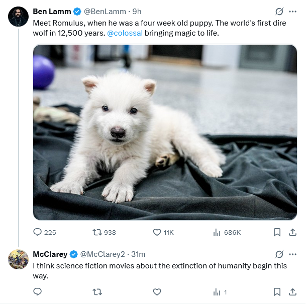Screen dimensions: 306x306
Task: Open more options menu on Ben Lamm's tweet
Action: point(292,12)
